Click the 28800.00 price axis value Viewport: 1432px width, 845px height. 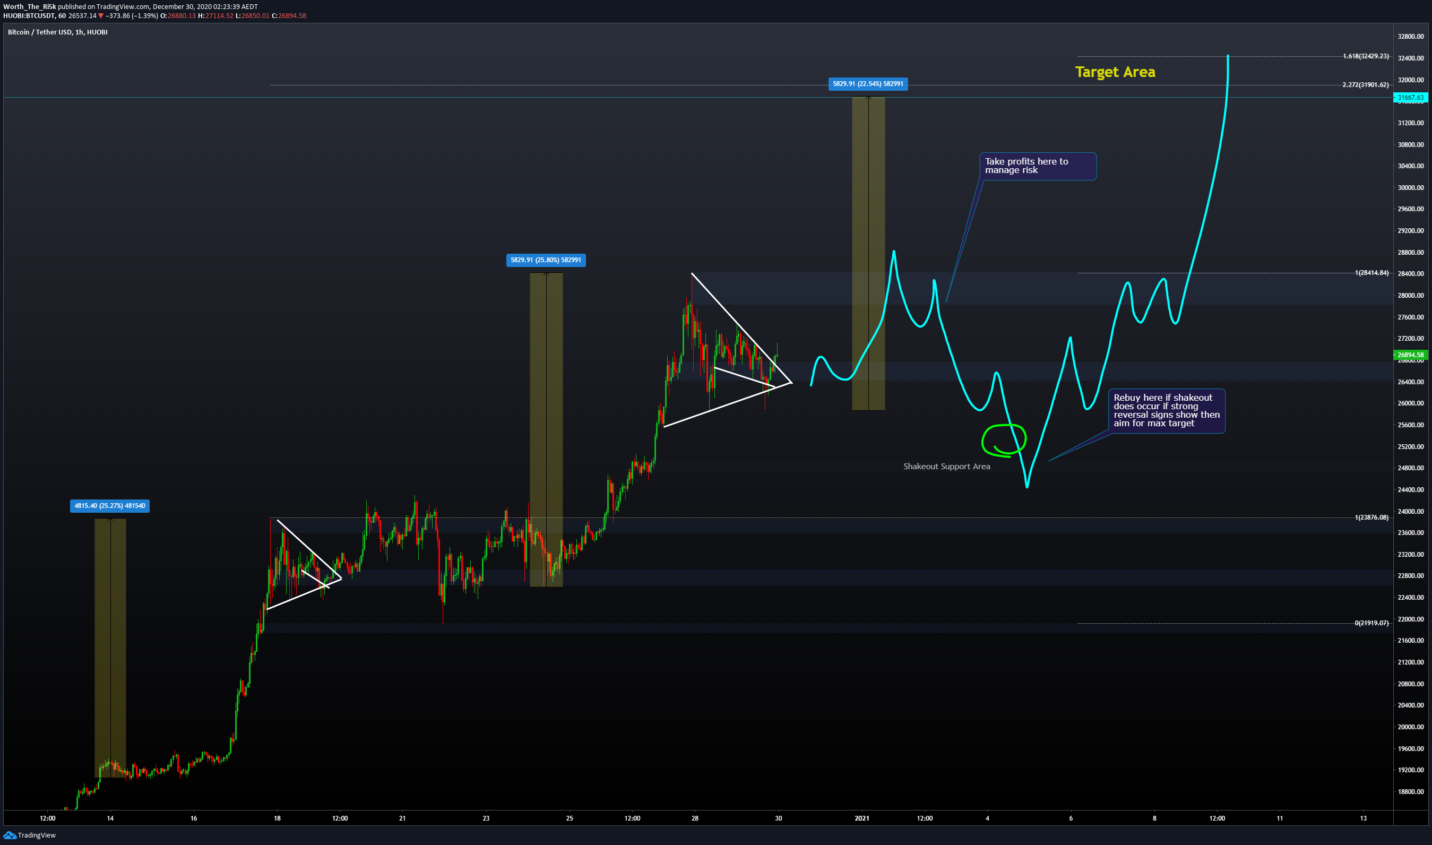(x=1410, y=252)
